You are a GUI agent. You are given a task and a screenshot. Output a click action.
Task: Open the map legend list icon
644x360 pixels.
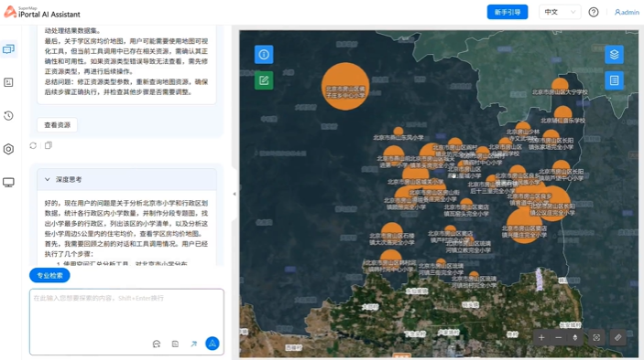614,80
